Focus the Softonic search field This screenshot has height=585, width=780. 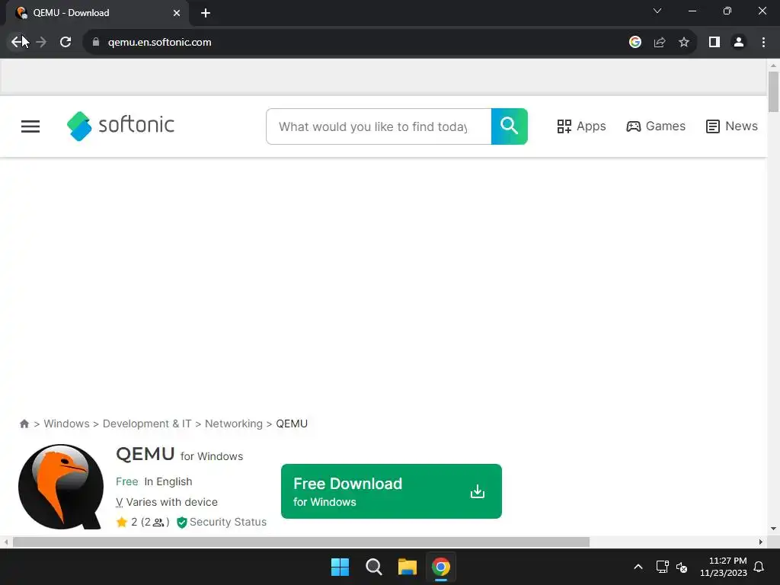point(379,126)
